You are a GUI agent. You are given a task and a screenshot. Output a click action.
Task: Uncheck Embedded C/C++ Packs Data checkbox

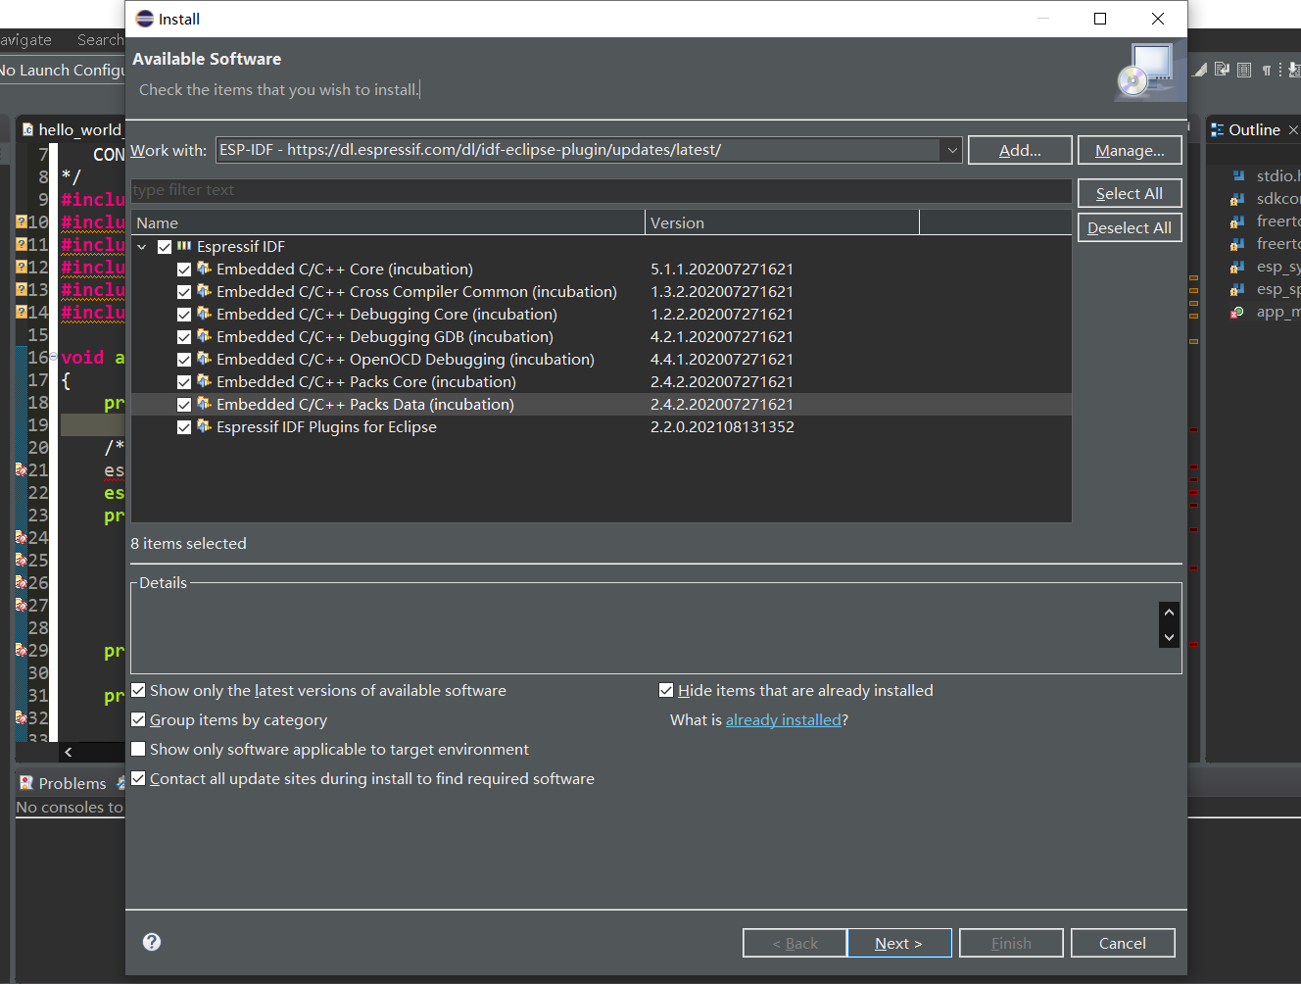[184, 405]
